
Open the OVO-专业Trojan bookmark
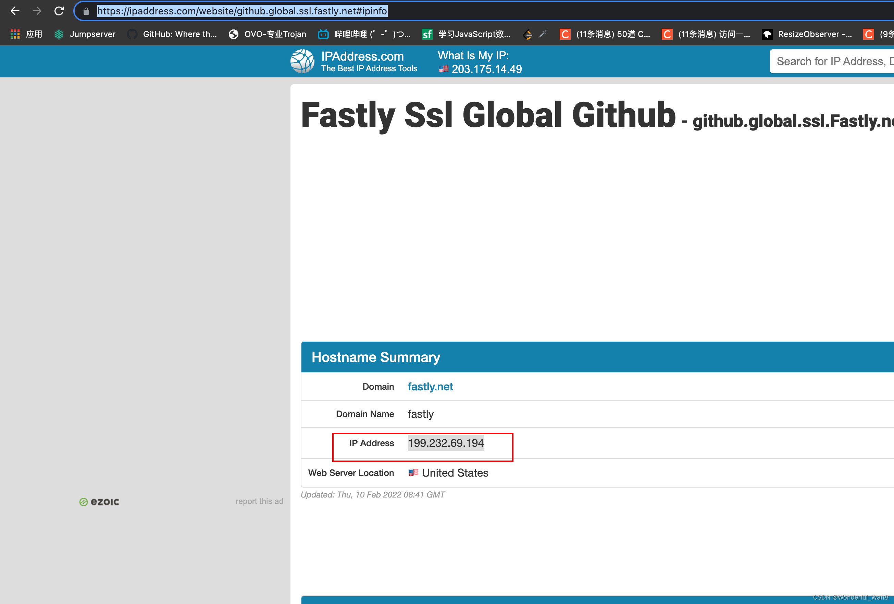268,34
